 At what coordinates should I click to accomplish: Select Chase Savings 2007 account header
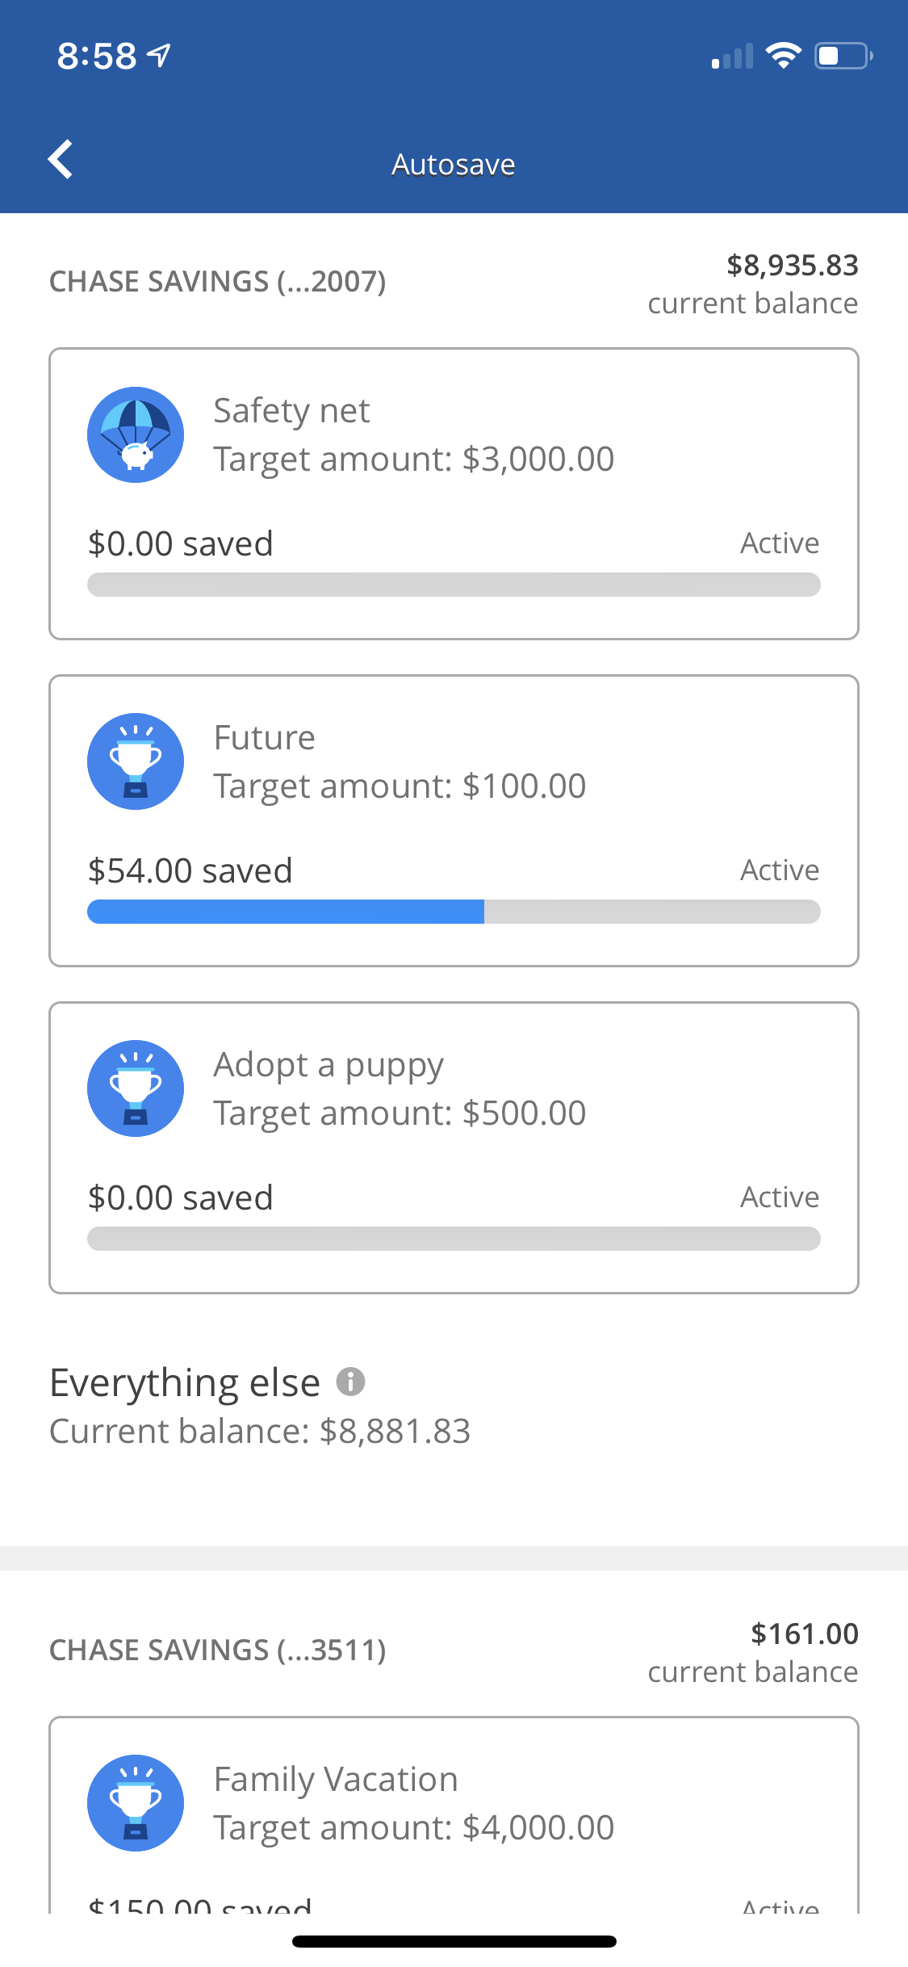click(x=218, y=282)
